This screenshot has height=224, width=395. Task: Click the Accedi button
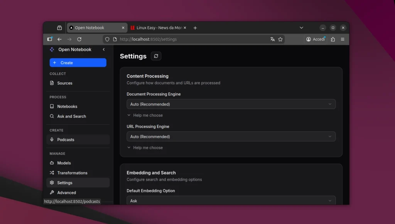point(315,39)
